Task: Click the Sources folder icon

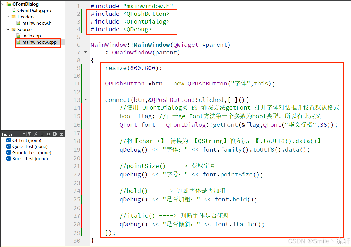Action: 14,30
